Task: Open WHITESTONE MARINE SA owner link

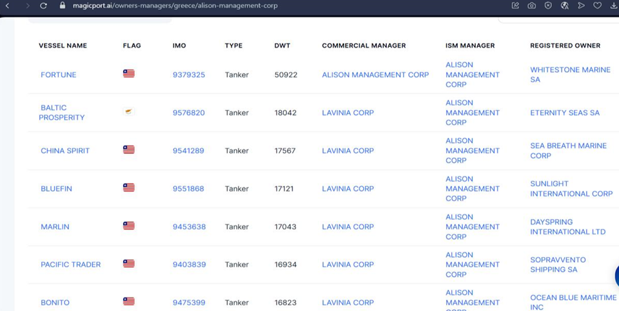Action: (x=570, y=75)
